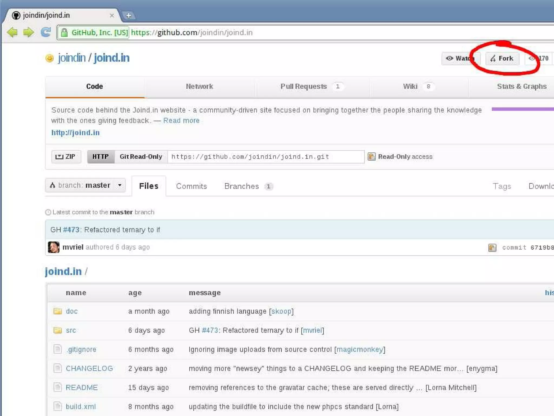Click the clipboard icon beside Read-Only access
This screenshot has height=416, width=554.
point(372,157)
